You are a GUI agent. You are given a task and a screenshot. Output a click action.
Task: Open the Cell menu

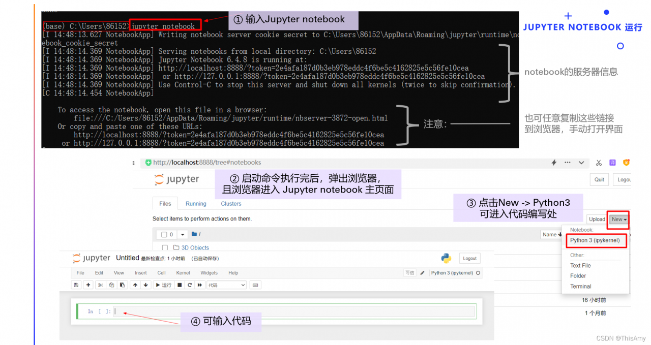tap(161, 273)
